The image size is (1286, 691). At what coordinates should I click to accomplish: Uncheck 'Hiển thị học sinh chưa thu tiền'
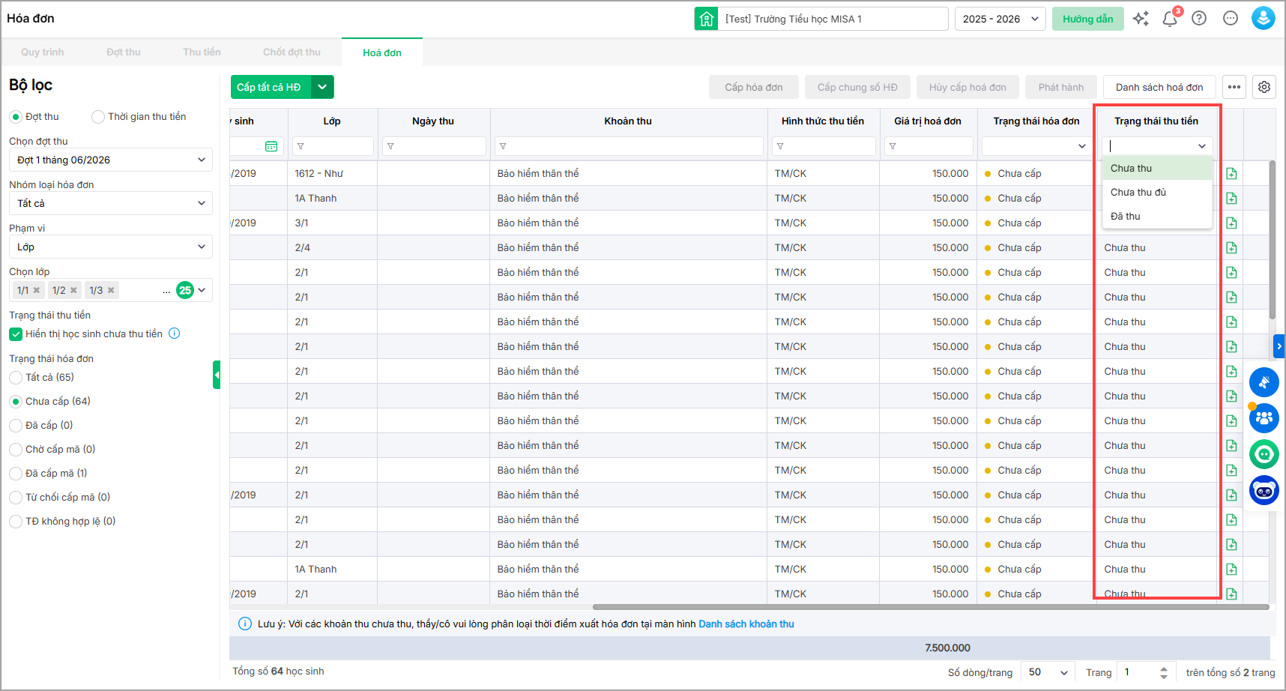[16, 334]
